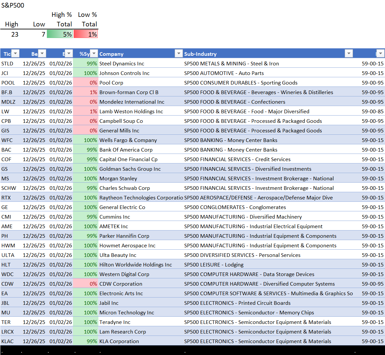This screenshot has width=385, height=355.
Task: Open the %5y column filter dropdown
Action: [x=94, y=53]
